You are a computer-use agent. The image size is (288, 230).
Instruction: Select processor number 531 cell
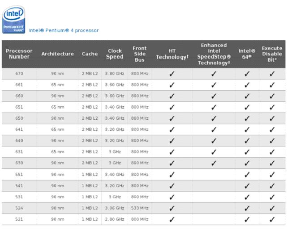tap(19, 197)
